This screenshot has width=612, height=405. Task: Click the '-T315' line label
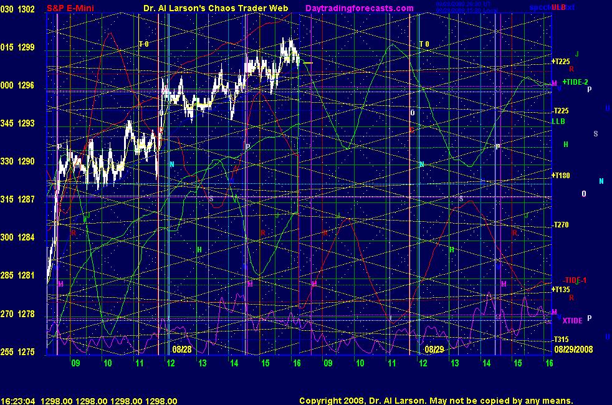[x=560, y=340]
